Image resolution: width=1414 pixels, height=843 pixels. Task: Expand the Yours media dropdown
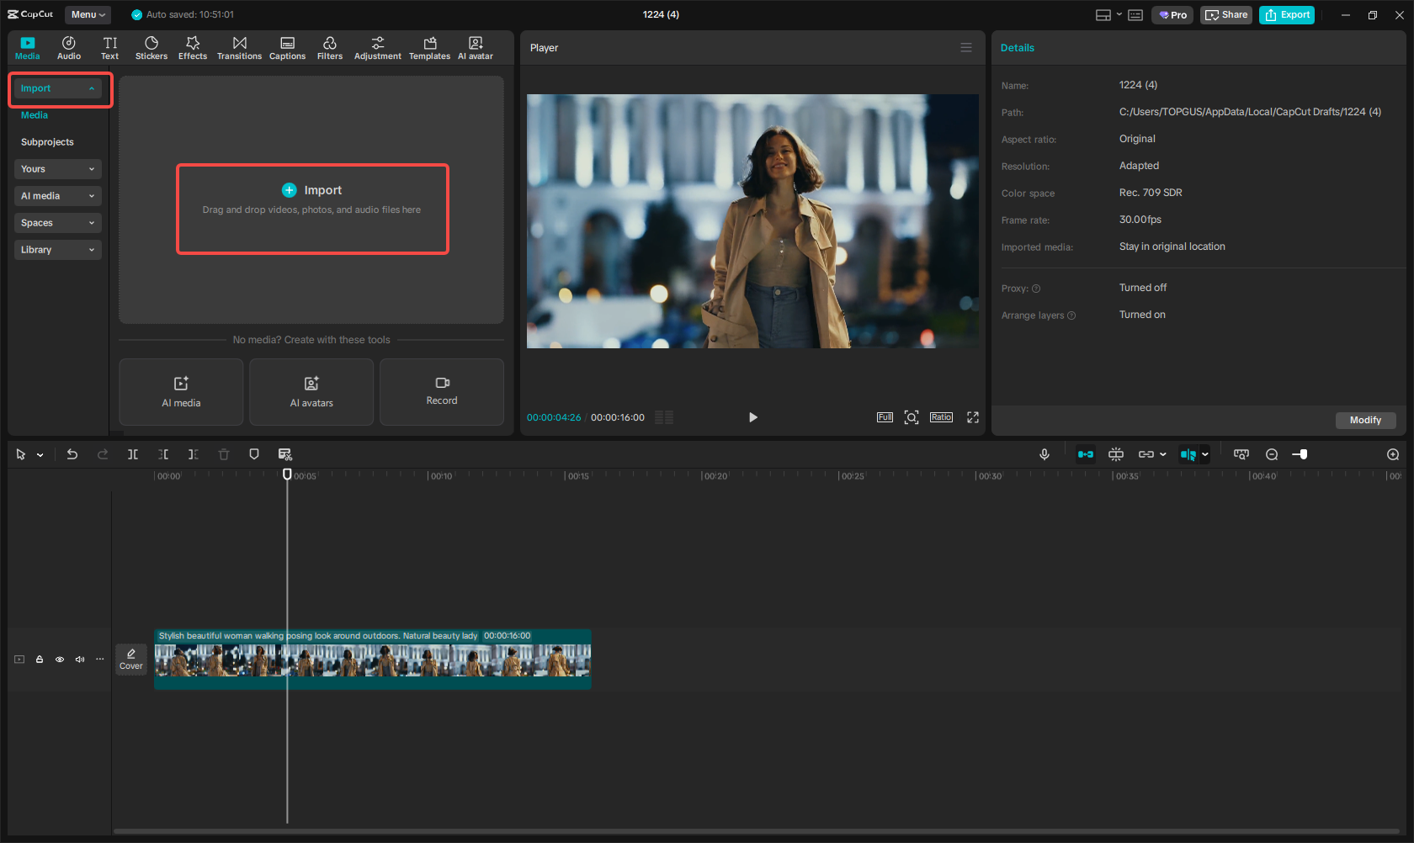click(57, 168)
